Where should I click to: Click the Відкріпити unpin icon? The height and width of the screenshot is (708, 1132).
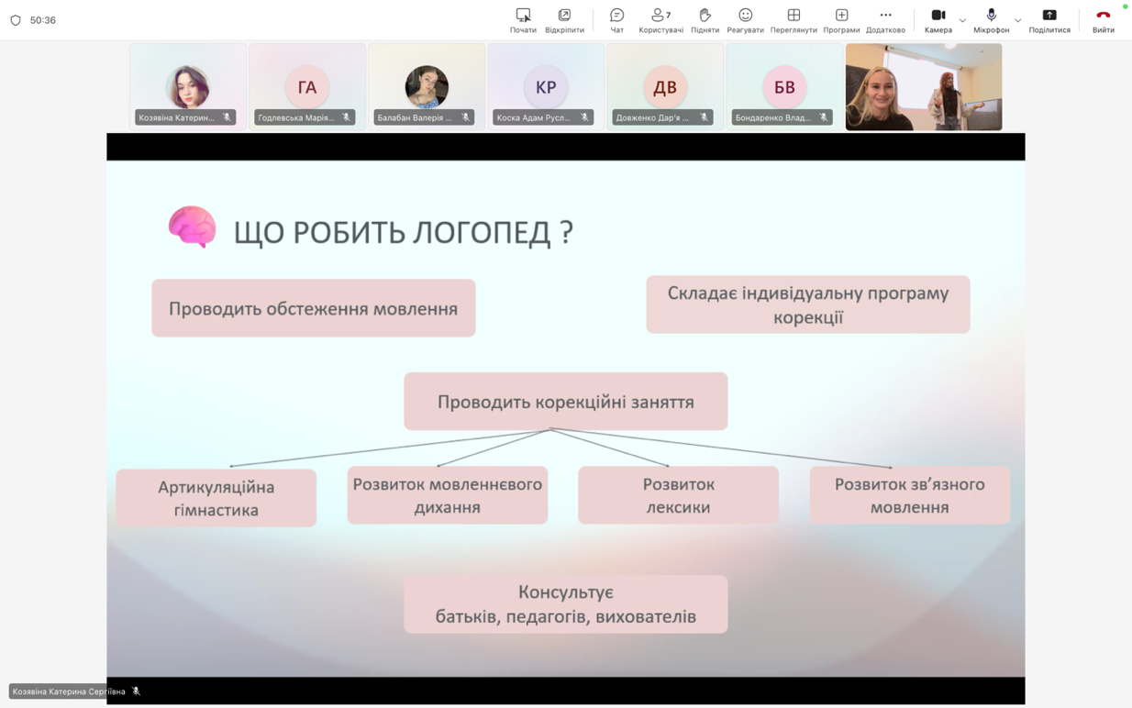click(564, 19)
